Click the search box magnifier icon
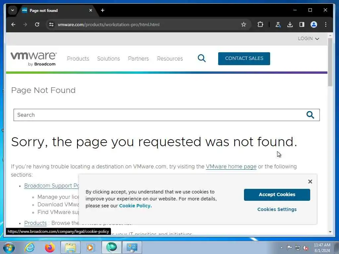Screen dimensions: 339x254 pyautogui.click(x=310, y=115)
